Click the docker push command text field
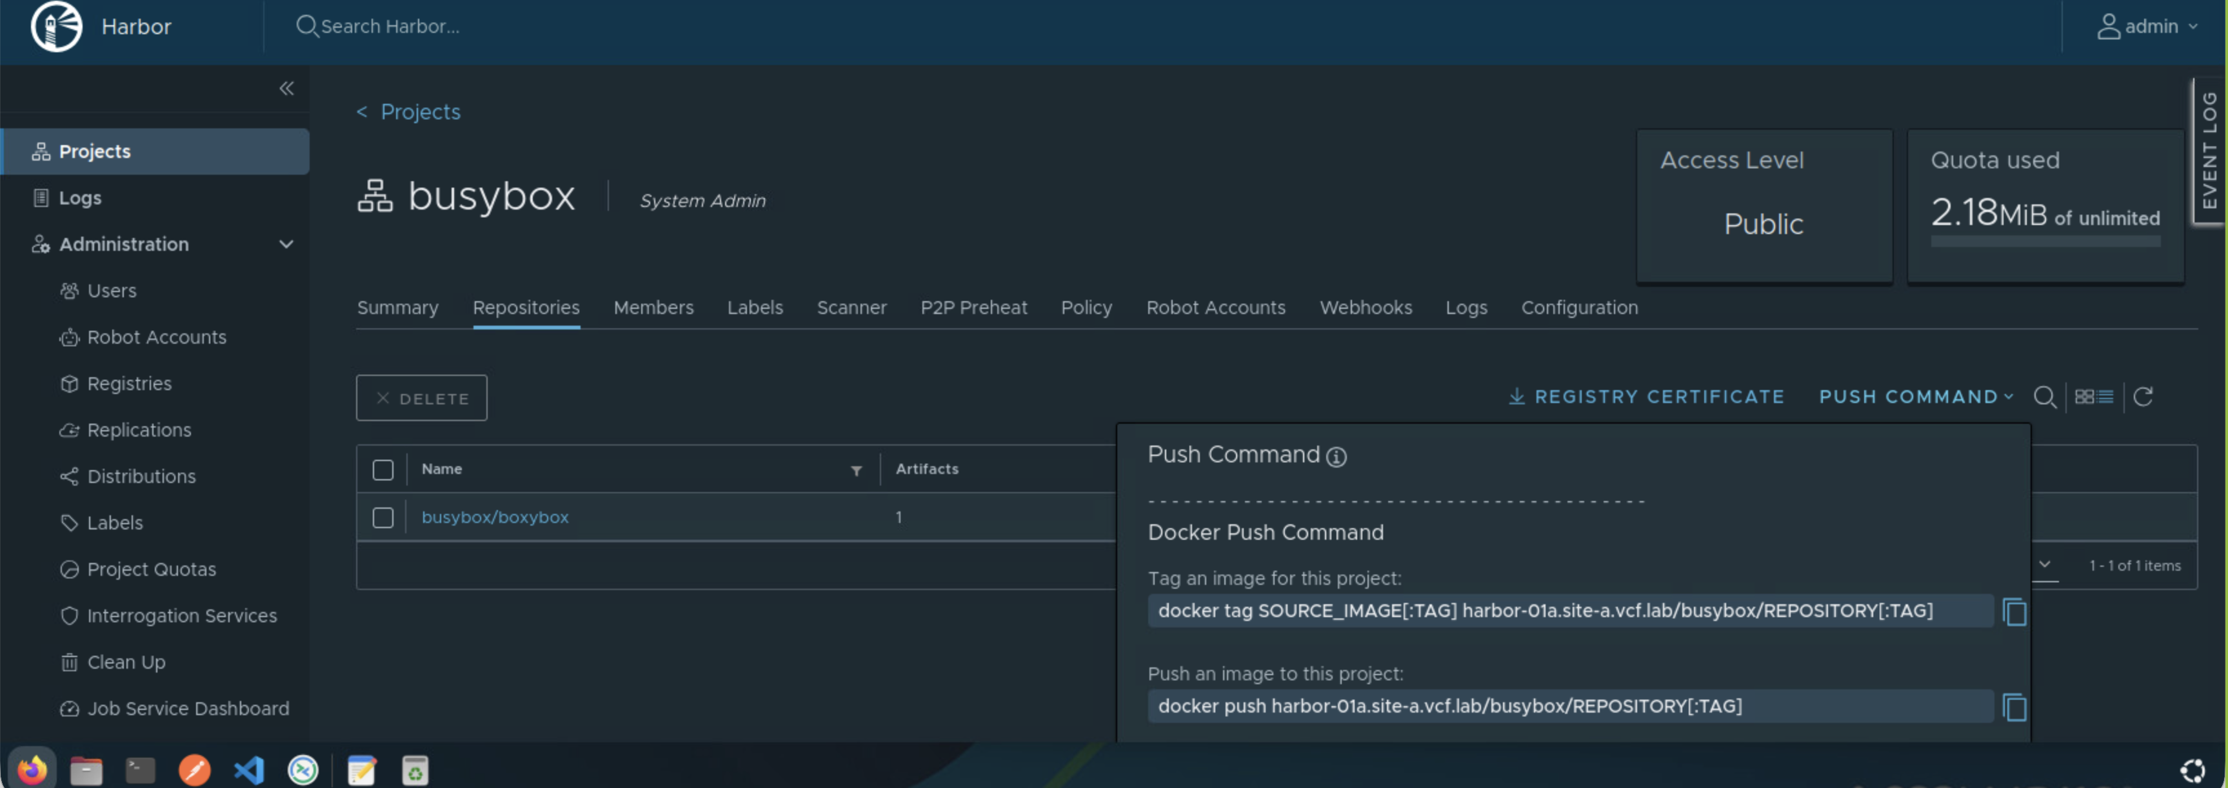 pos(1571,706)
